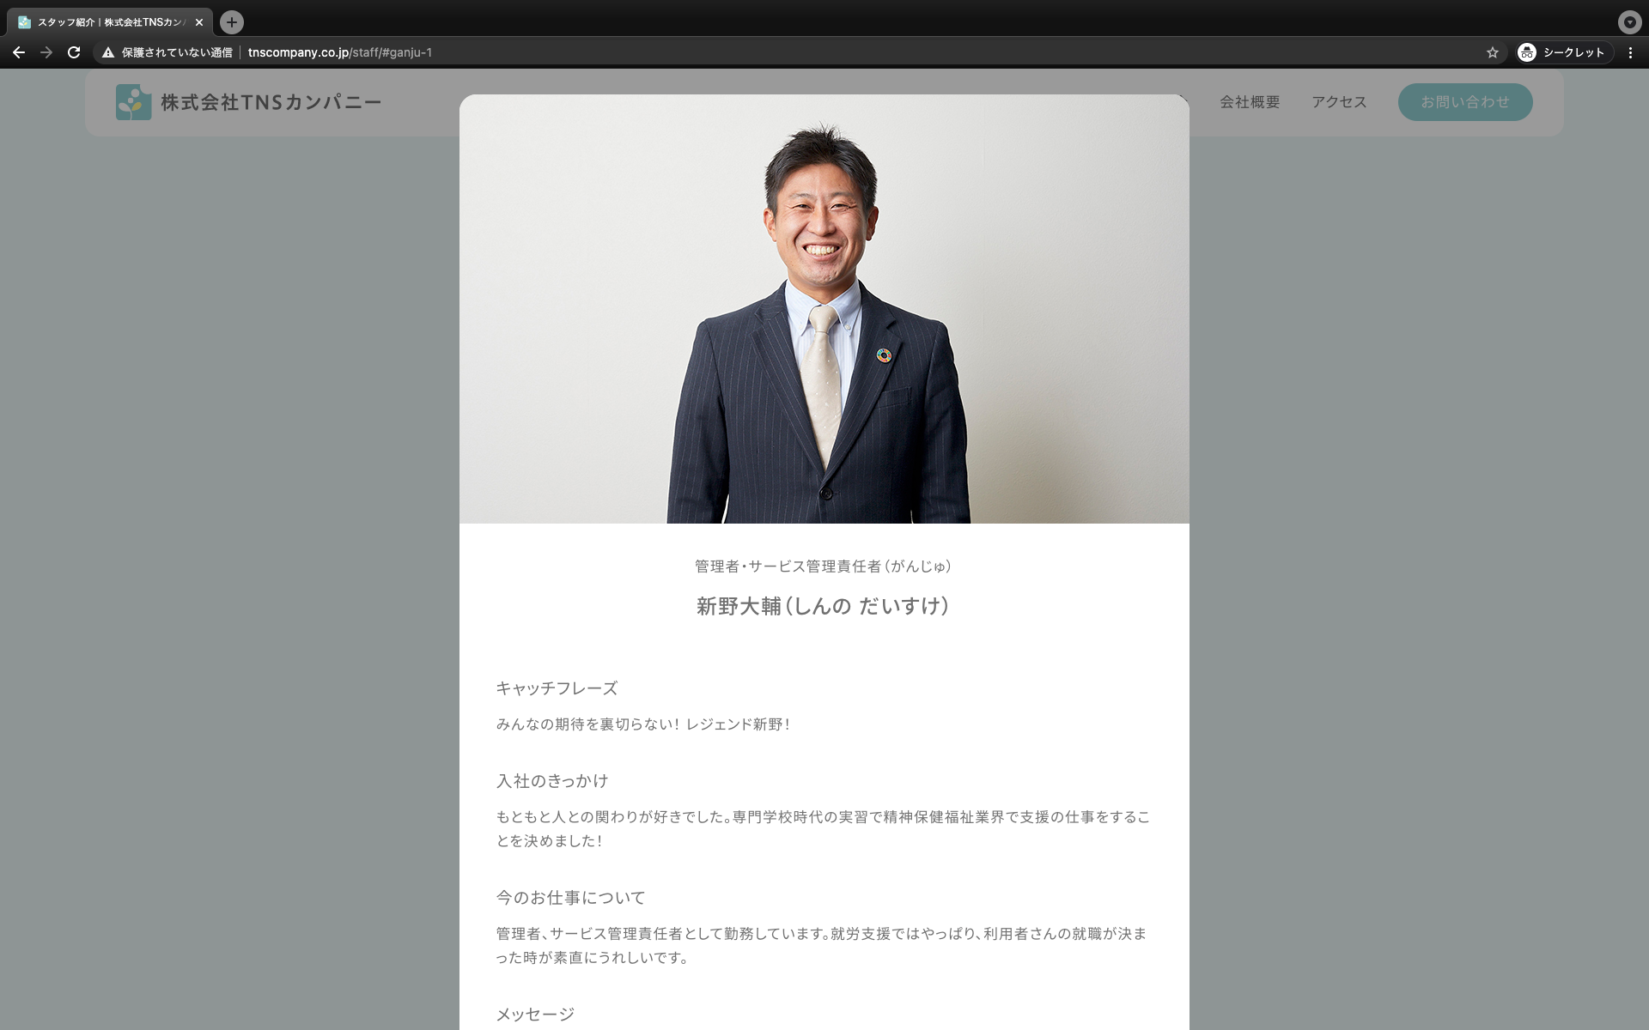Open the Chrome three-dot menu
Image resolution: width=1649 pixels, height=1030 pixels.
(x=1630, y=52)
